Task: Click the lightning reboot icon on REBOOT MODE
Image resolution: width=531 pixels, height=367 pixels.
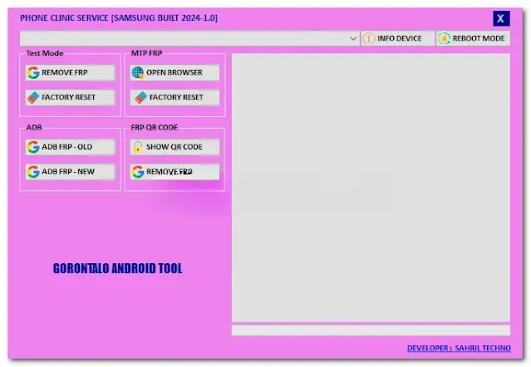Action: click(444, 38)
